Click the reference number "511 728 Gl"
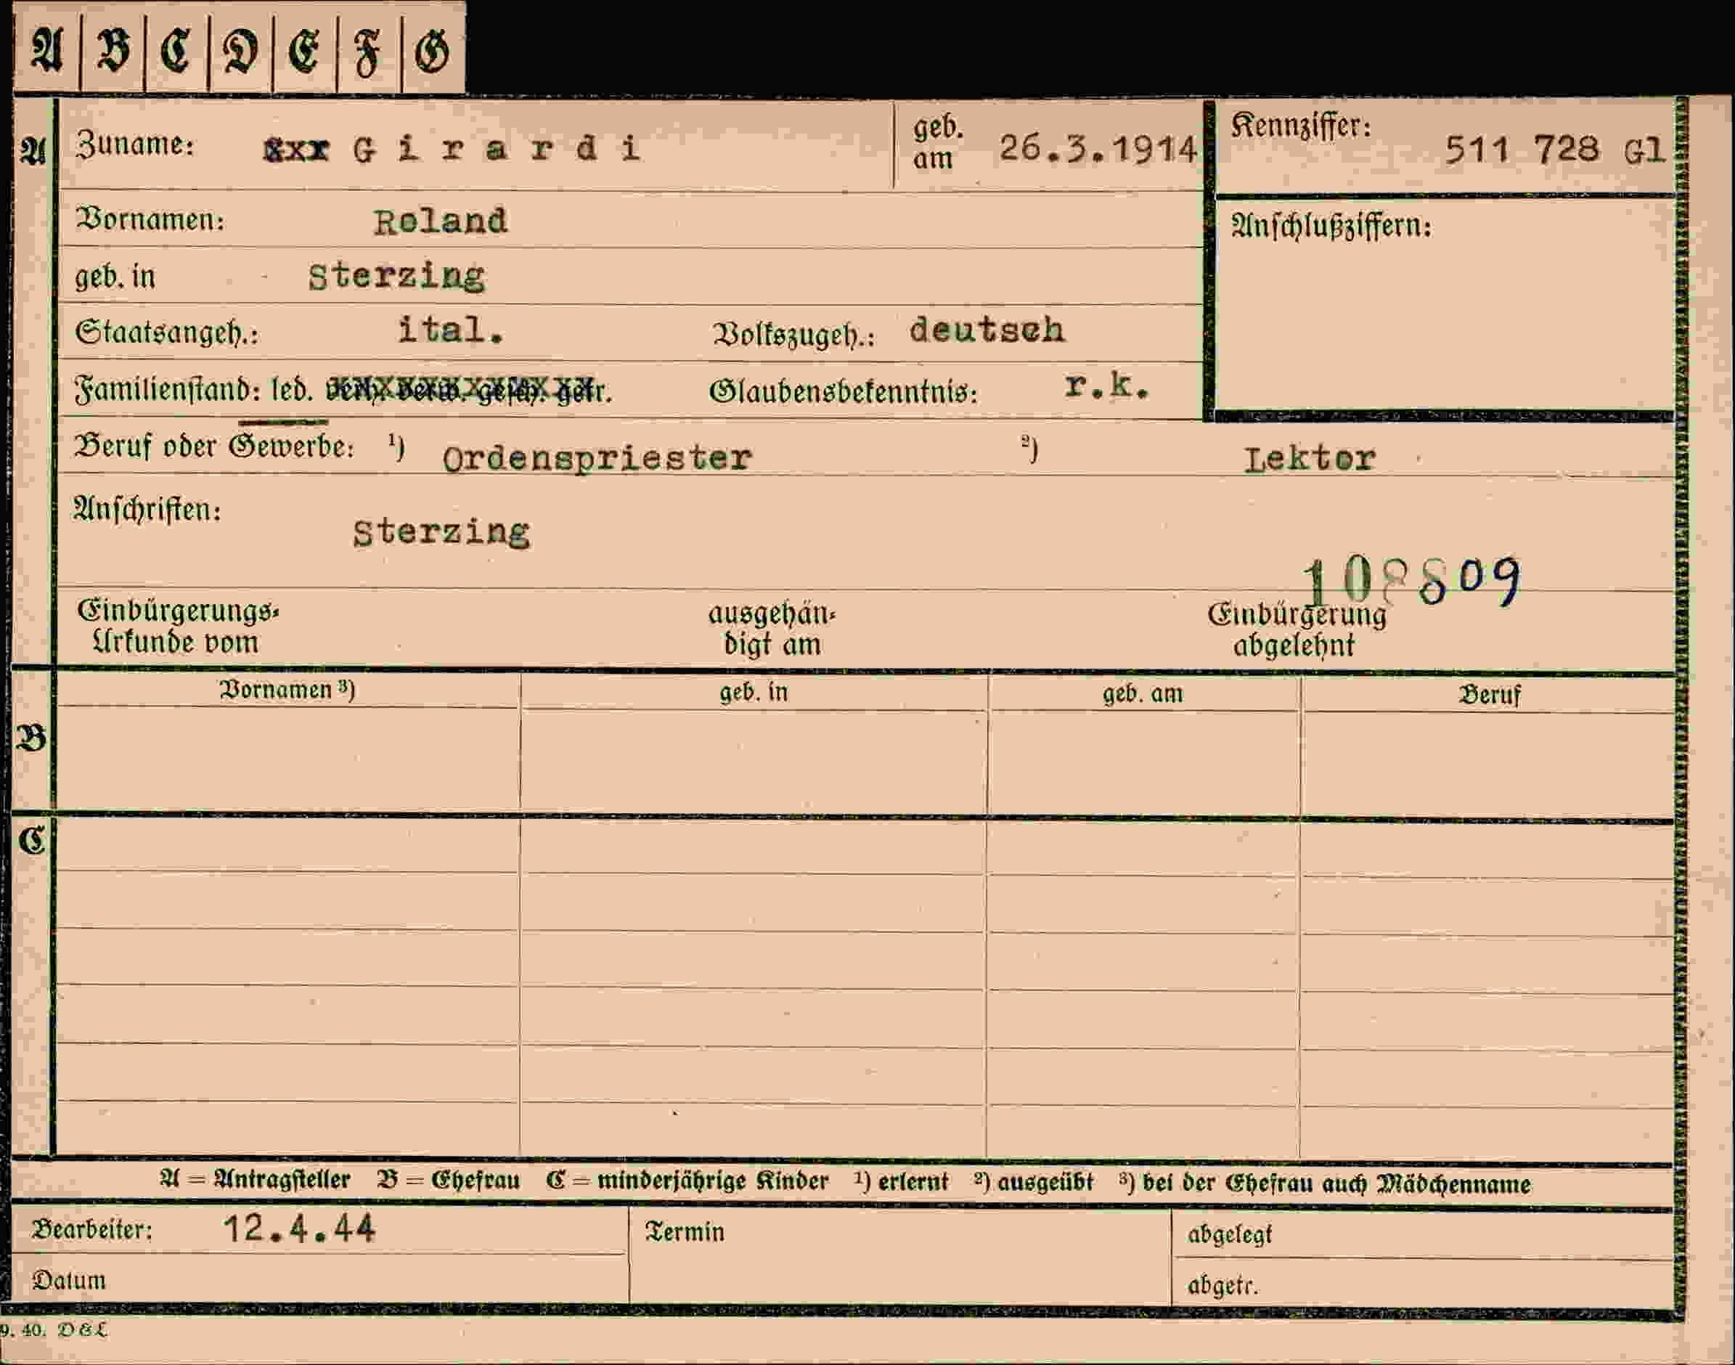Viewport: 1735px width, 1365px height. click(1554, 150)
